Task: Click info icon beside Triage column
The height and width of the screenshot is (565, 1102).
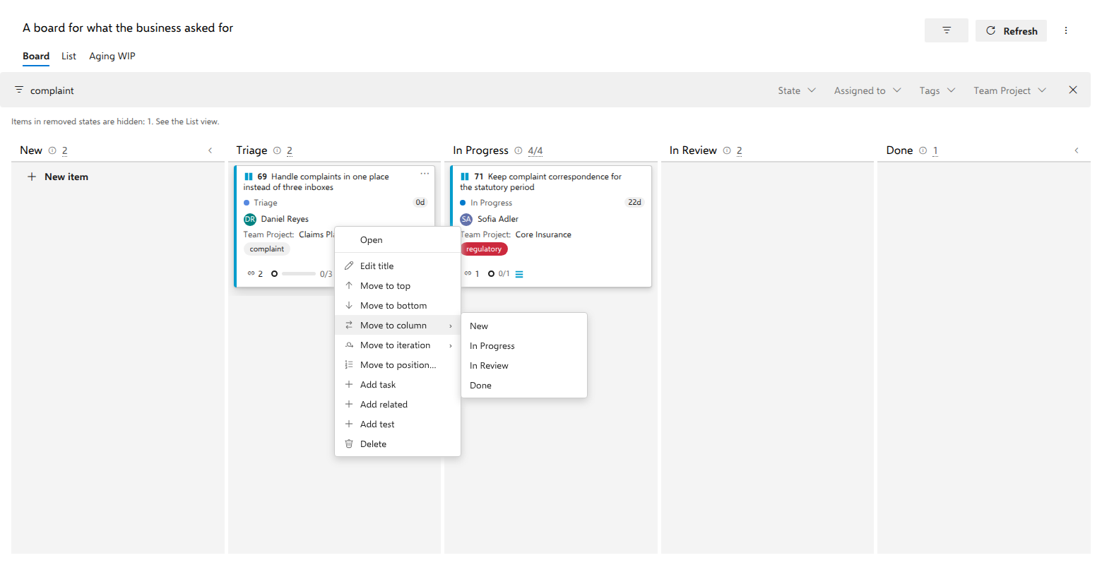Action: (x=277, y=150)
